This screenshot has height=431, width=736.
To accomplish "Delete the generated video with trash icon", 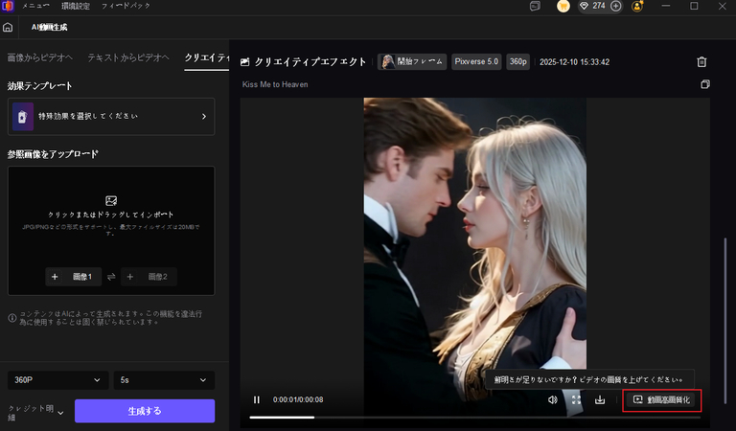I will tap(701, 62).
